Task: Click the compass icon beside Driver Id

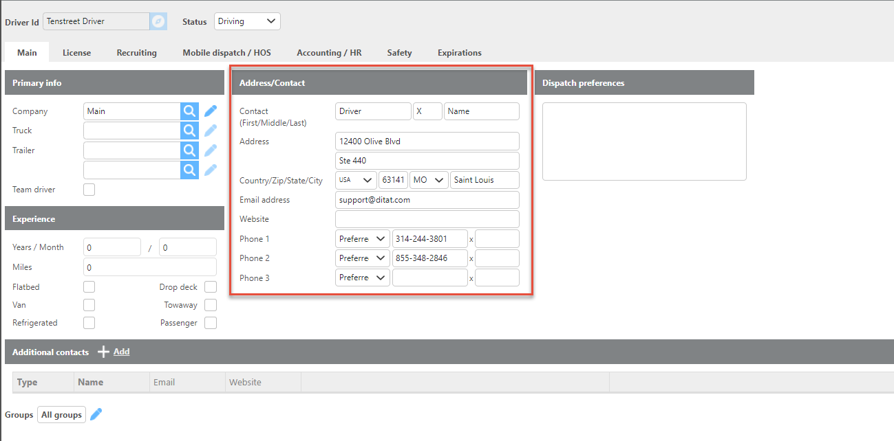Action: tap(158, 21)
